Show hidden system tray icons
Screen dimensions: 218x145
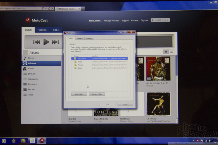(193, 141)
